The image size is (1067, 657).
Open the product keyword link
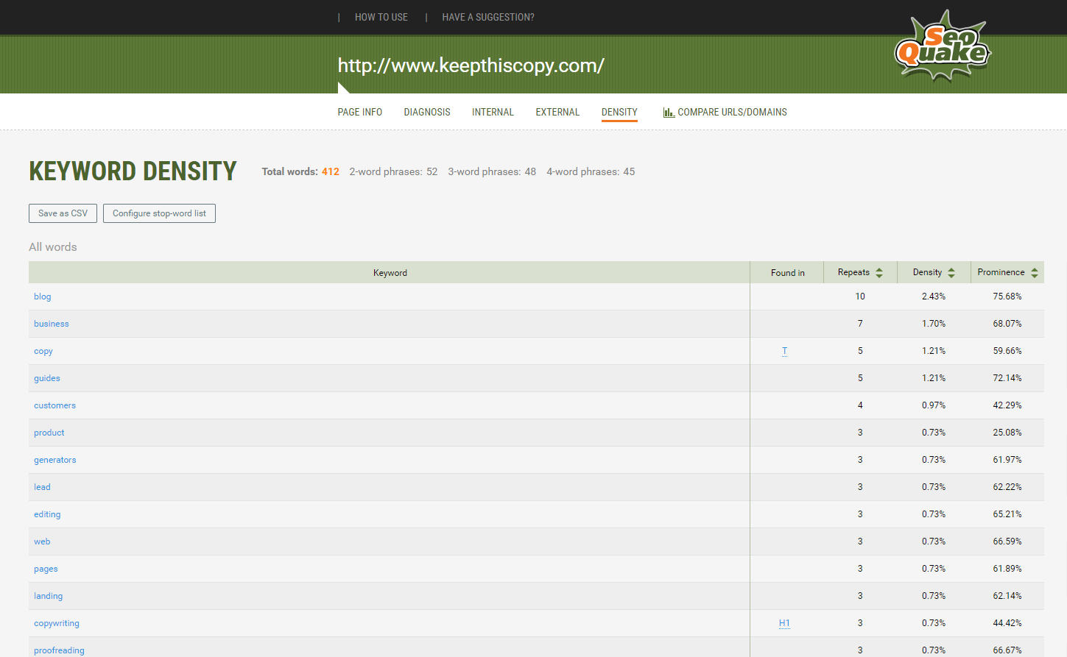[49, 433]
